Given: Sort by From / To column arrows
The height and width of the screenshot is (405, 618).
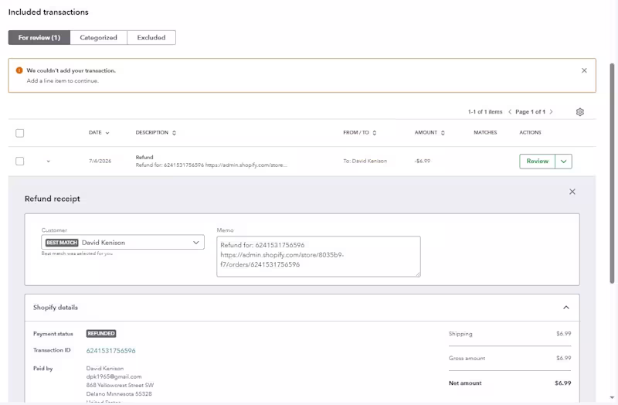Looking at the screenshot, I should [x=375, y=133].
